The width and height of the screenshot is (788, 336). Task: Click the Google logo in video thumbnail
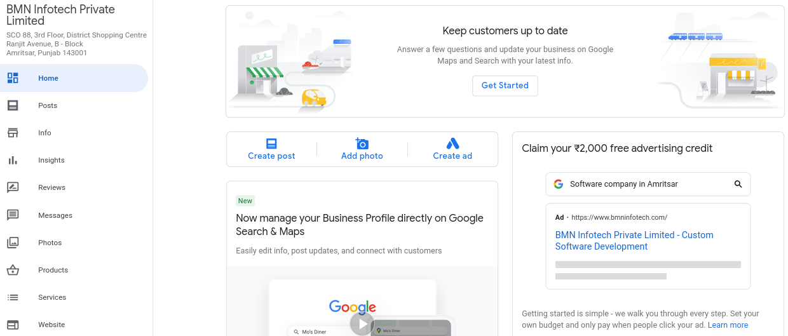click(352, 307)
